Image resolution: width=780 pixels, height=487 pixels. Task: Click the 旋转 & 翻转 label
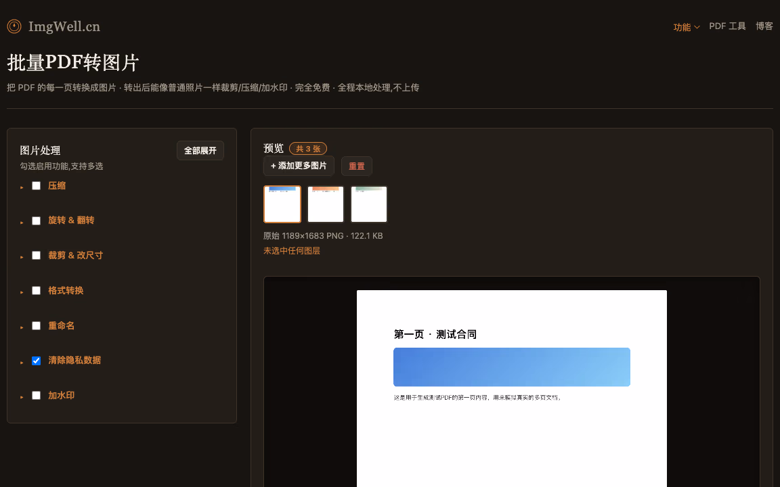pos(71,220)
